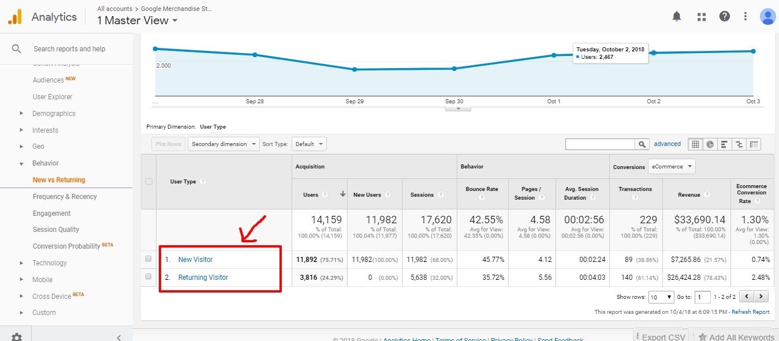
Task: Switch to pie chart percentage view
Action: [x=710, y=144]
